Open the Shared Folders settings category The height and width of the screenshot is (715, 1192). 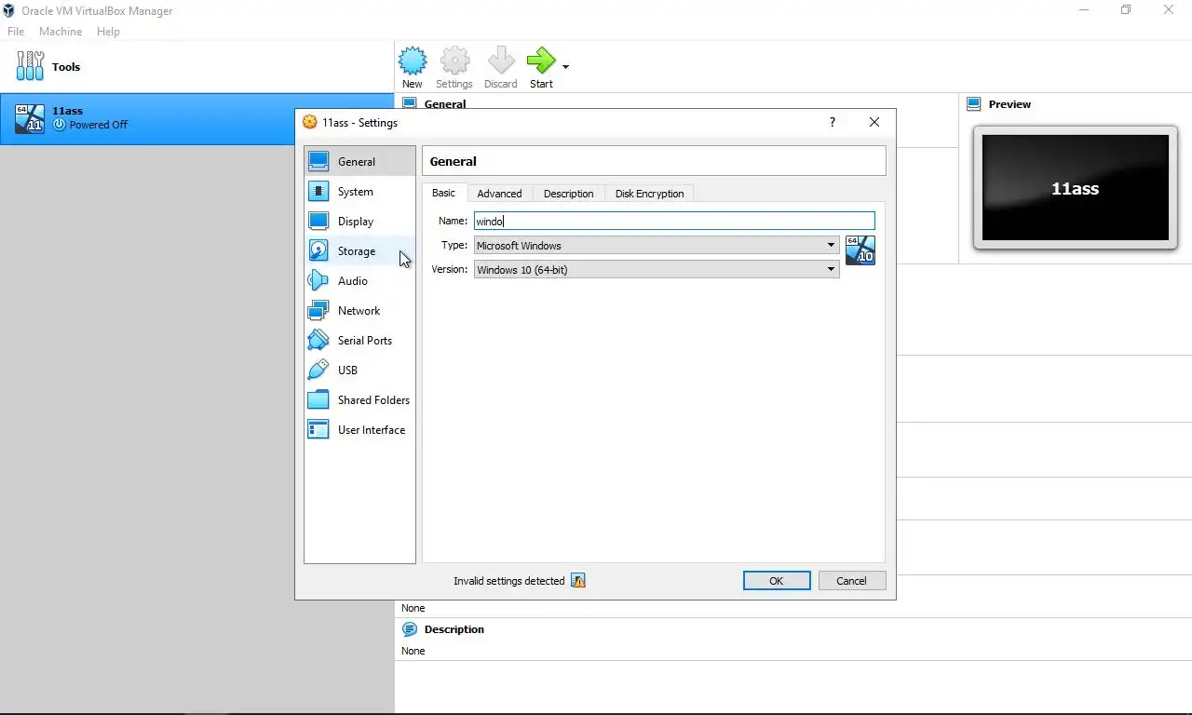tap(359, 399)
